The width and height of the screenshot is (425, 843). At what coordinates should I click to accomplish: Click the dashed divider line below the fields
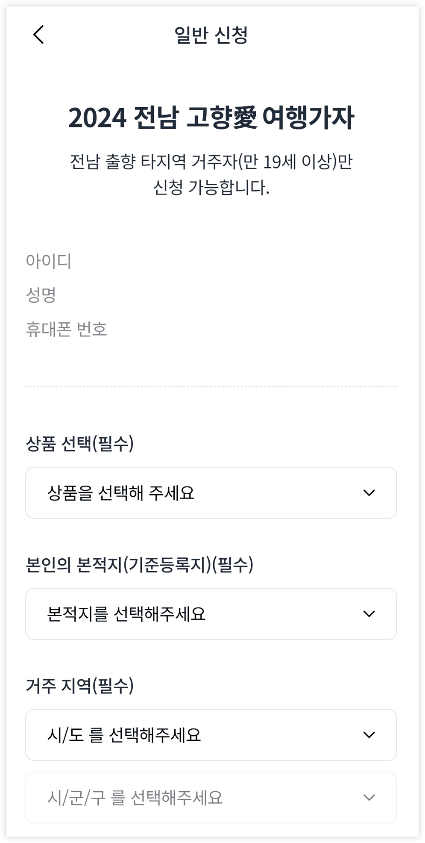click(212, 386)
